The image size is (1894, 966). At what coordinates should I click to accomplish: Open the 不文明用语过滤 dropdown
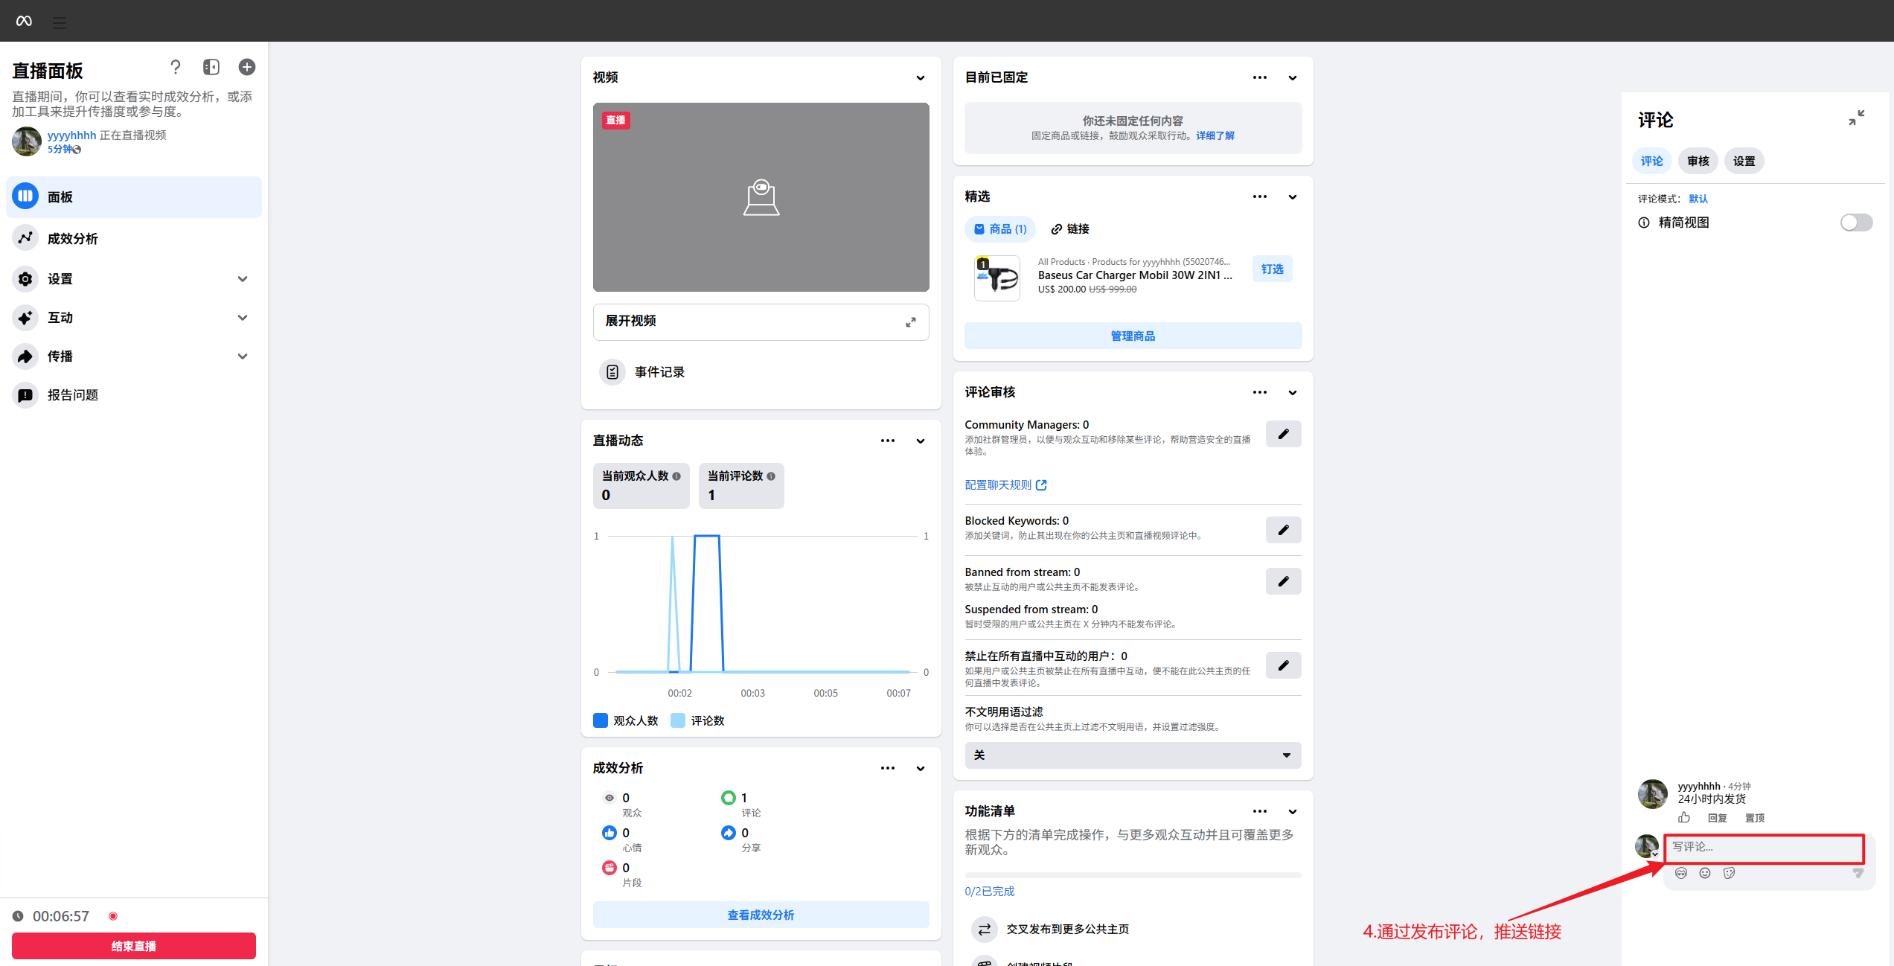pyautogui.click(x=1133, y=755)
